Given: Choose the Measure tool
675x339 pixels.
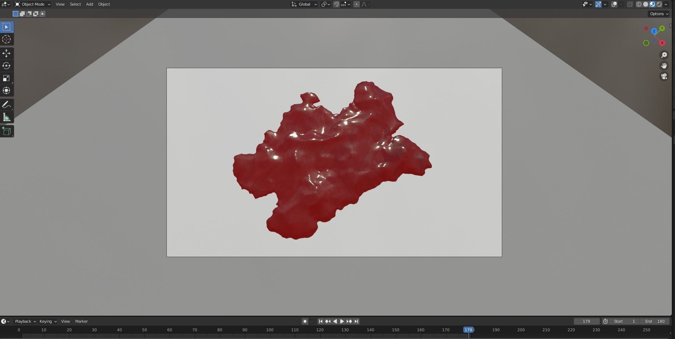Looking at the screenshot, I should pos(7,117).
